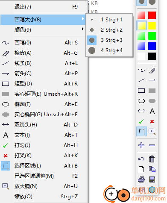The height and width of the screenshot is (203, 167).
Task: Pick the translucent blue color swatch
Action: [141, 46]
